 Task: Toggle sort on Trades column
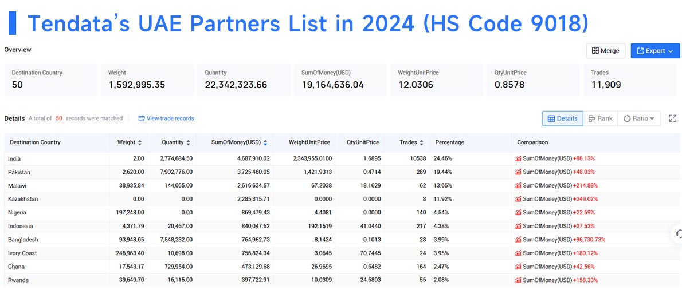421,142
